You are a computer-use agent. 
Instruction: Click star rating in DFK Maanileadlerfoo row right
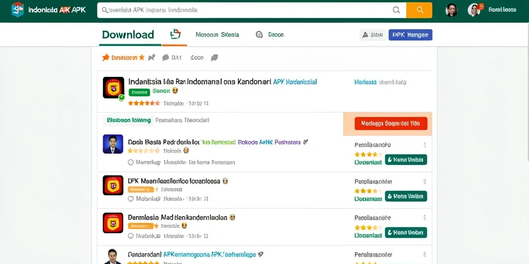[368, 191]
